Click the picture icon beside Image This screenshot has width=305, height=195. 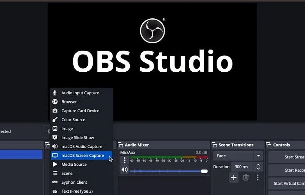coord(55,128)
